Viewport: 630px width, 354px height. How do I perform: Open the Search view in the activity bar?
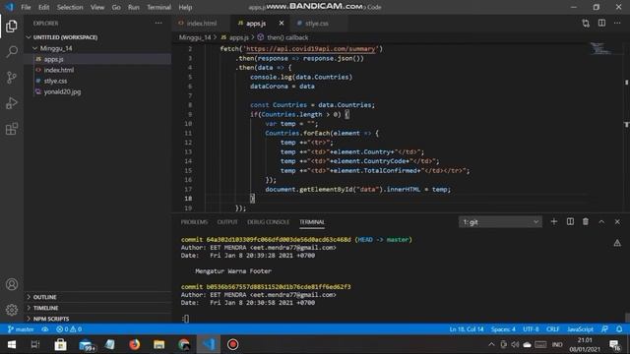click(x=12, y=52)
